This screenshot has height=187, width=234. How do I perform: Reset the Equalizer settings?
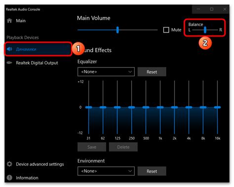152,72
